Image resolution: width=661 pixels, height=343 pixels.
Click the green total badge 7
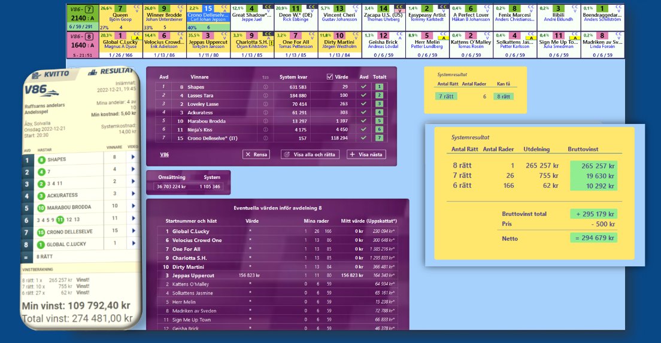click(x=380, y=138)
